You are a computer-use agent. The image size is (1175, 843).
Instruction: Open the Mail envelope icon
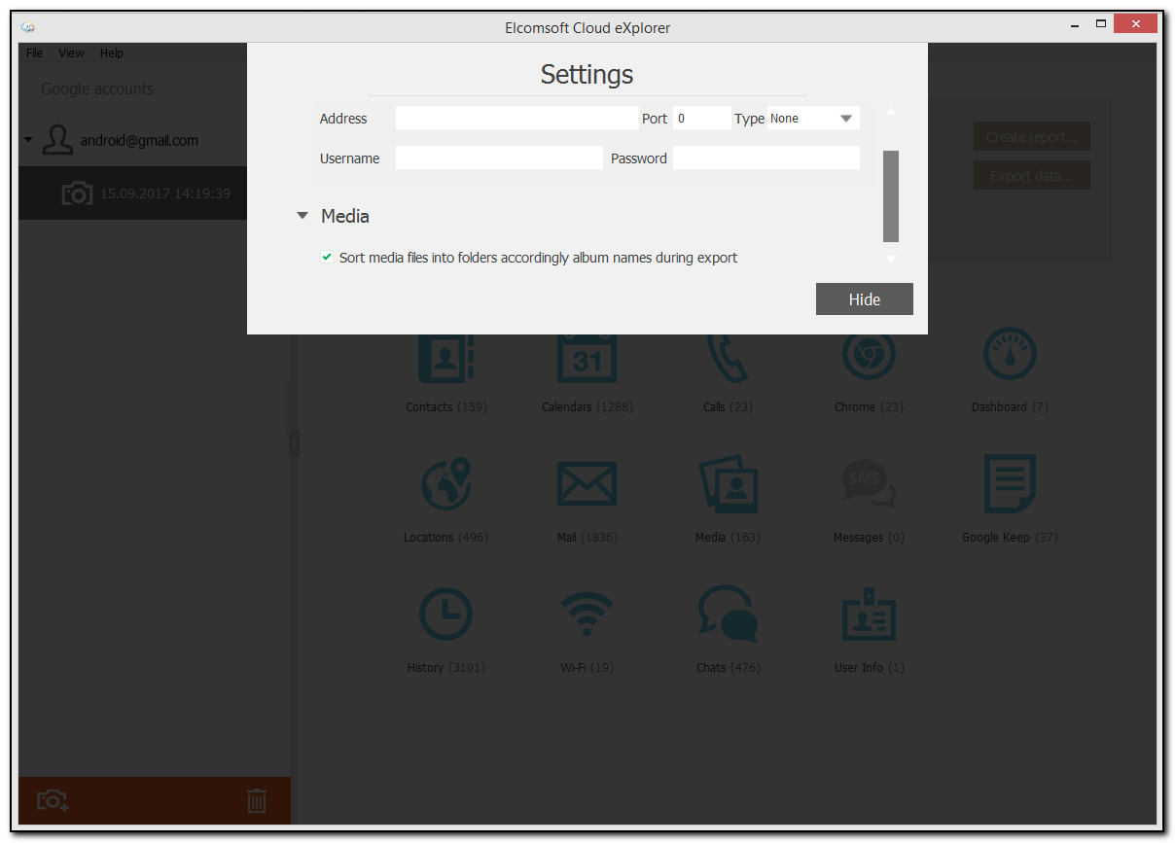tap(587, 484)
